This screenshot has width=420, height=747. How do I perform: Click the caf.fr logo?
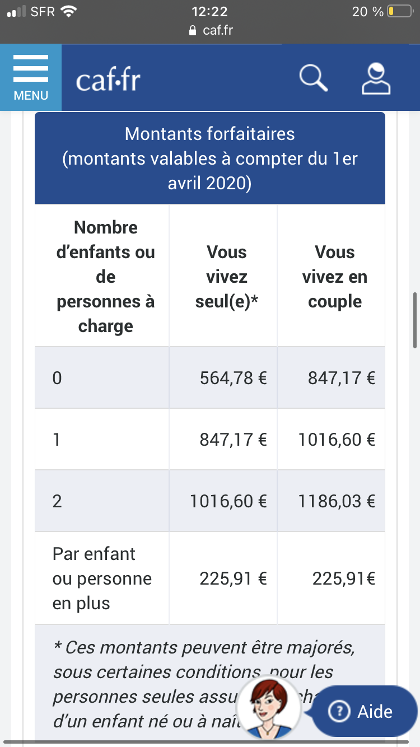point(108,81)
